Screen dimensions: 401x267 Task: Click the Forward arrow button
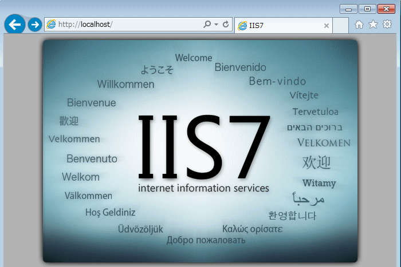[x=35, y=25]
